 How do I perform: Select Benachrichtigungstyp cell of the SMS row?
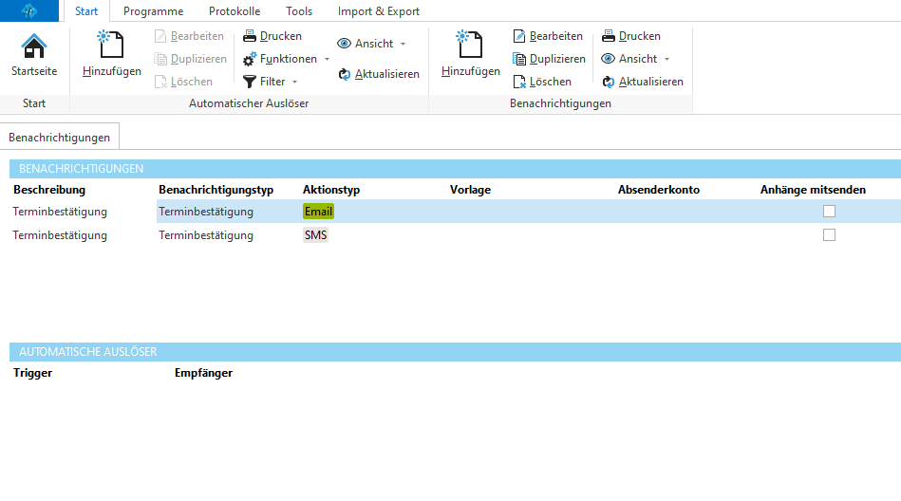click(206, 235)
